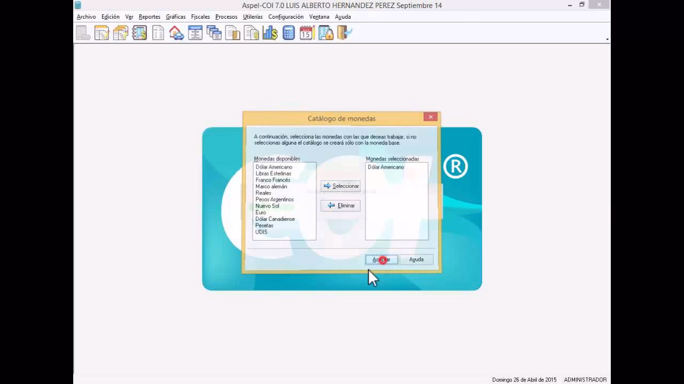Expand the toolbar overflow arrow
Screen dimensions: 684x384
pyautogui.click(x=607, y=39)
